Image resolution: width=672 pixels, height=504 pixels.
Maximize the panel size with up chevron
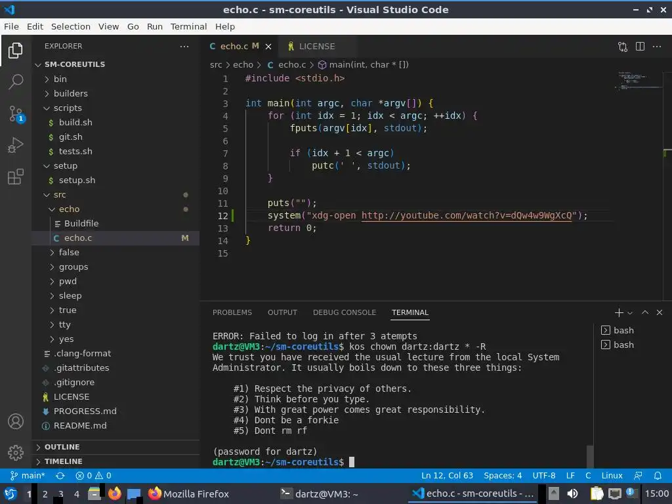pyautogui.click(x=645, y=312)
